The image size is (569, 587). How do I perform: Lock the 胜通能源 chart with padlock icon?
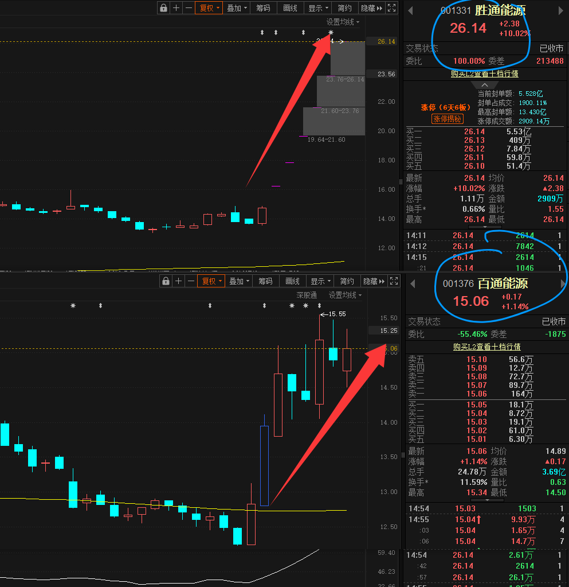click(163, 8)
